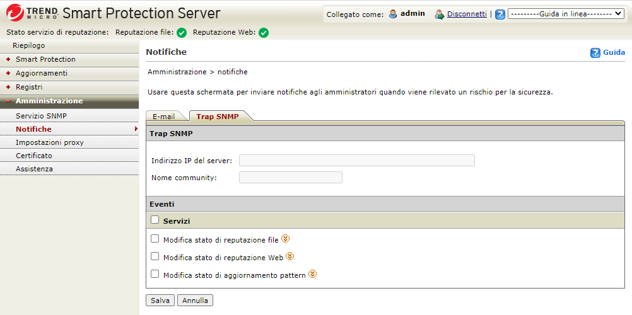Viewport: 632px width, 315px height.
Task: Click the Disconnetti logout icon
Action: (x=440, y=14)
